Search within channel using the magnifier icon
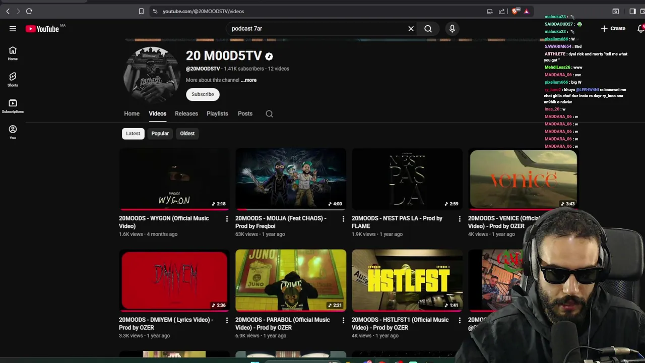 pos(269,113)
